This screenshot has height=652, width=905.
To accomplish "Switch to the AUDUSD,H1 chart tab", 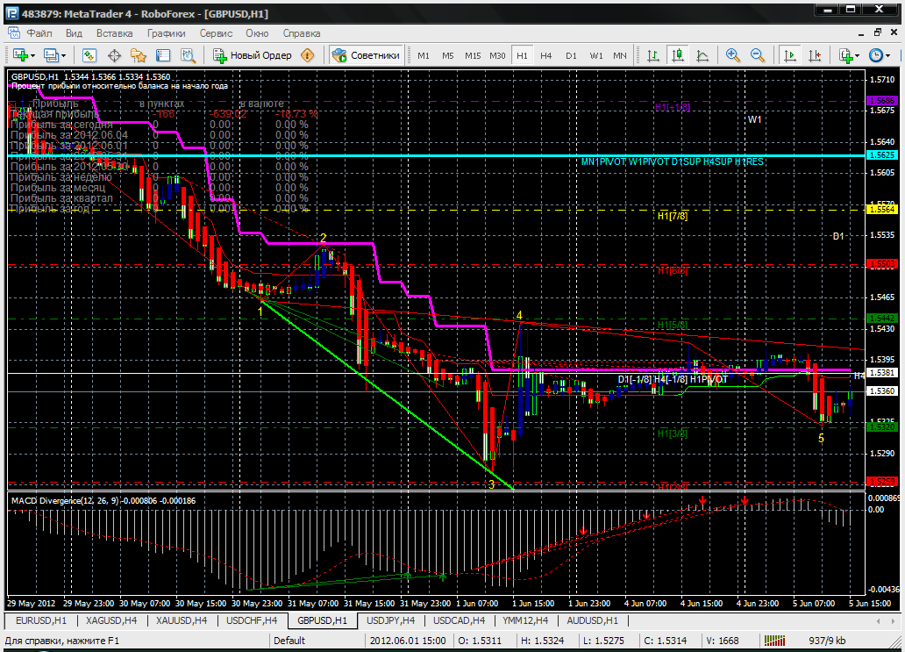I will click(592, 620).
